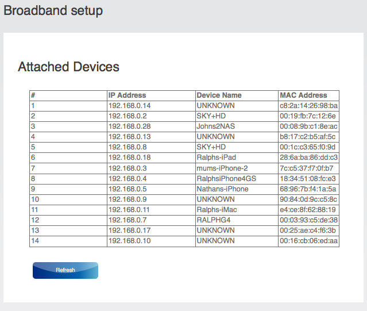Click IP address 192.168.0.10
Image resolution: width=367 pixels, height=311 pixels.
(x=129, y=240)
